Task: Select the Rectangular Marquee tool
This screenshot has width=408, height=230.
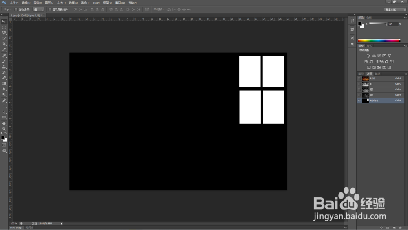Action: [4, 27]
